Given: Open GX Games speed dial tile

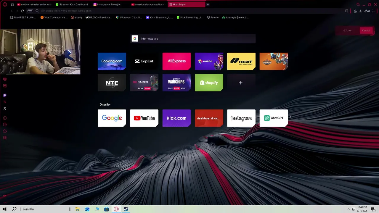Looking at the screenshot, I should (144, 83).
